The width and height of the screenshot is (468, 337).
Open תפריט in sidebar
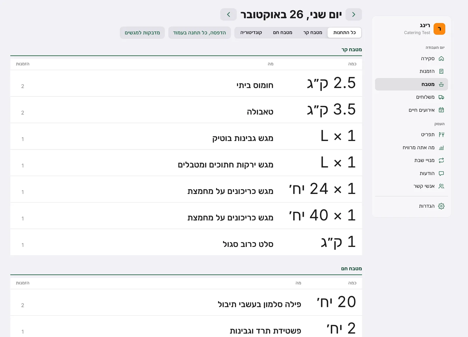pos(412,135)
